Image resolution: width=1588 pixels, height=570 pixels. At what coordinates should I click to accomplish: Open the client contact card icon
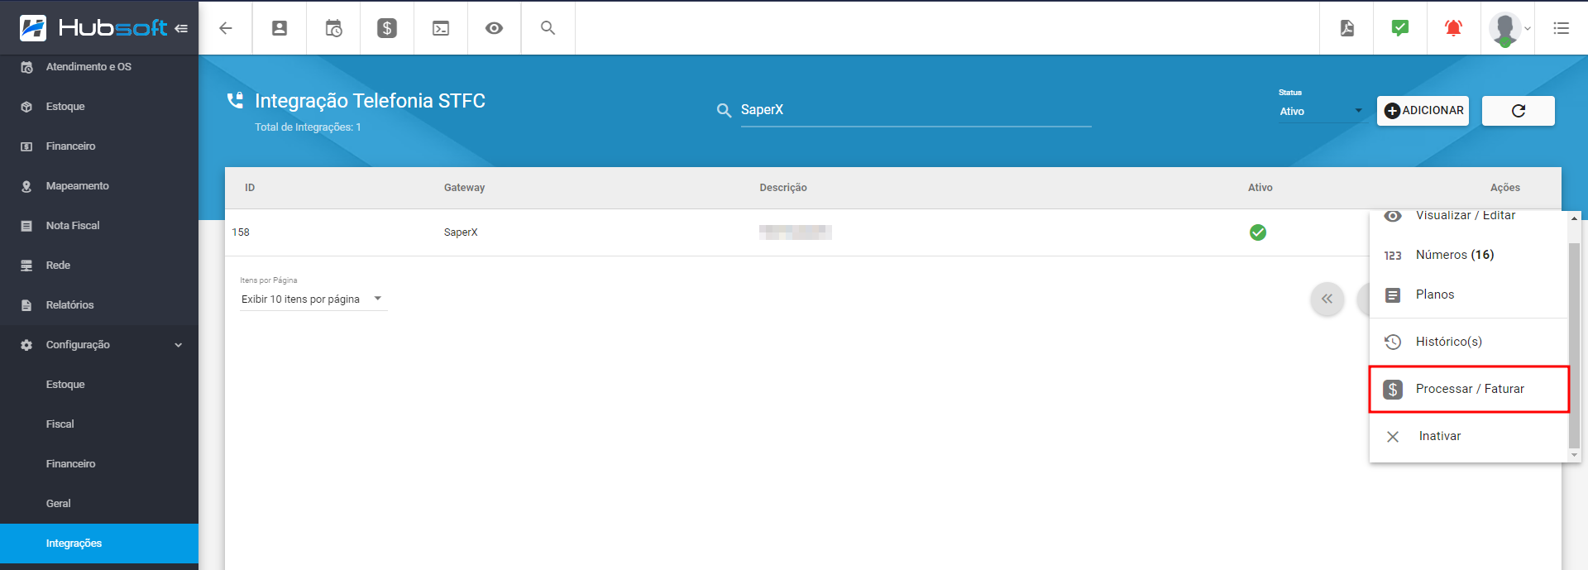point(280,28)
